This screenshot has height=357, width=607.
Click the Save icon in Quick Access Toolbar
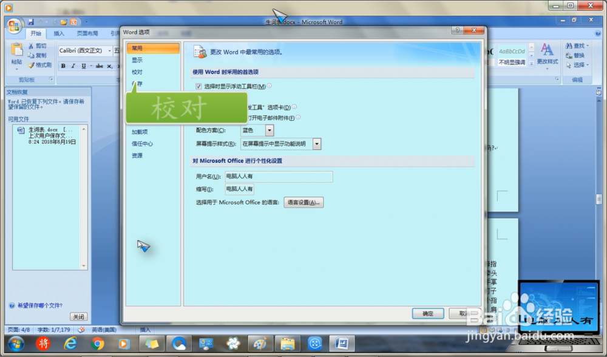31,22
